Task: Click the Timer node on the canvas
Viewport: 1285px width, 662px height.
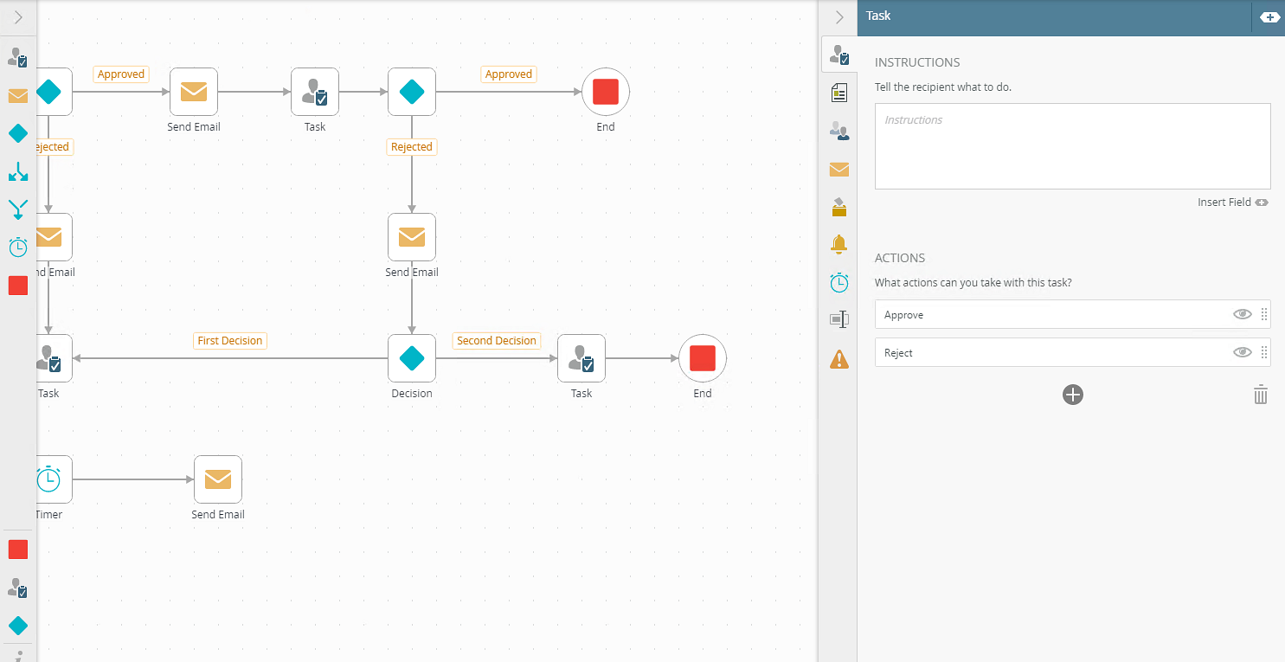Action: 49,479
